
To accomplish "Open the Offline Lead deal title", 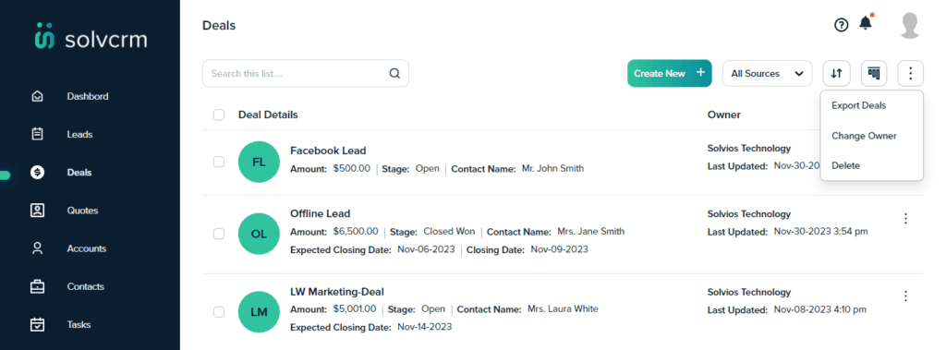I will (321, 213).
